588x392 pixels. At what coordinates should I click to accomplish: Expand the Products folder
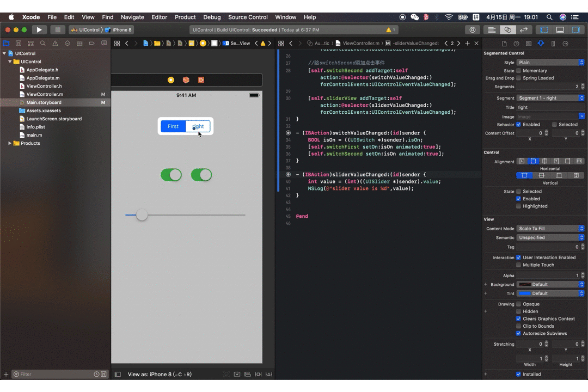click(10, 143)
